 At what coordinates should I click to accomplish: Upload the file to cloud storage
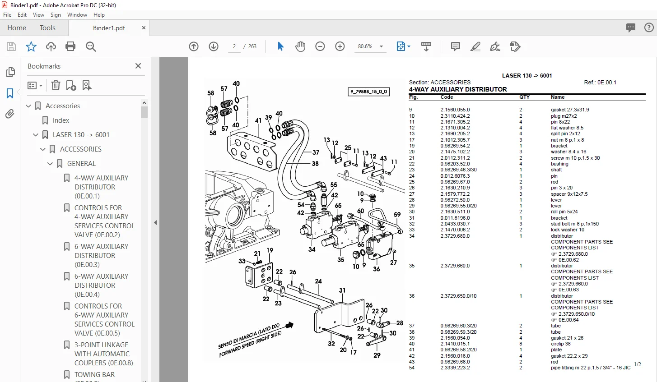[51, 46]
